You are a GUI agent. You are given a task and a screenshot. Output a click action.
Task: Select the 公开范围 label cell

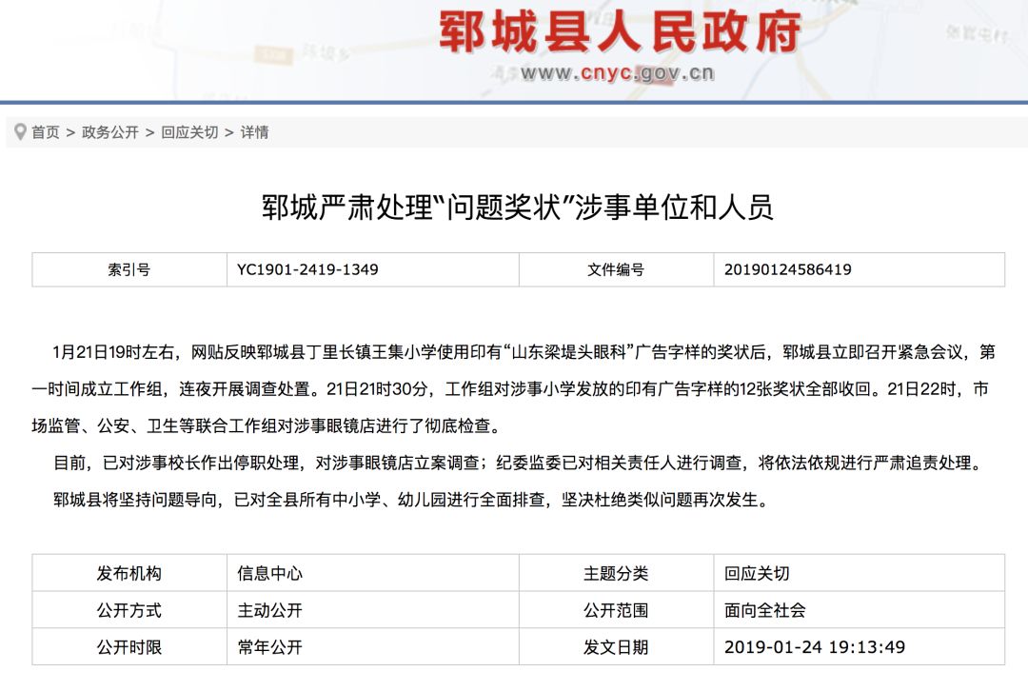[616, 610]
